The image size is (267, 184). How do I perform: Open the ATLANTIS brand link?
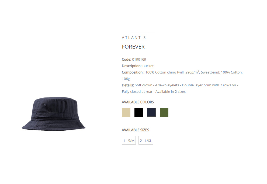(x=134, y=38)
